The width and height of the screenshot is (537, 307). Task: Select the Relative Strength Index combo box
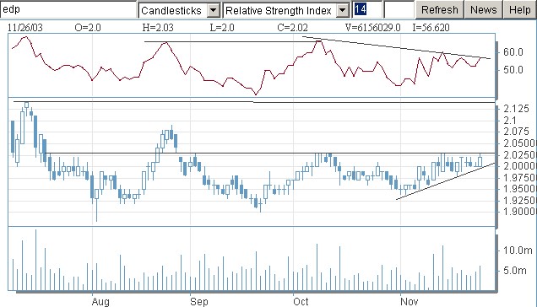tap(285, 11)
